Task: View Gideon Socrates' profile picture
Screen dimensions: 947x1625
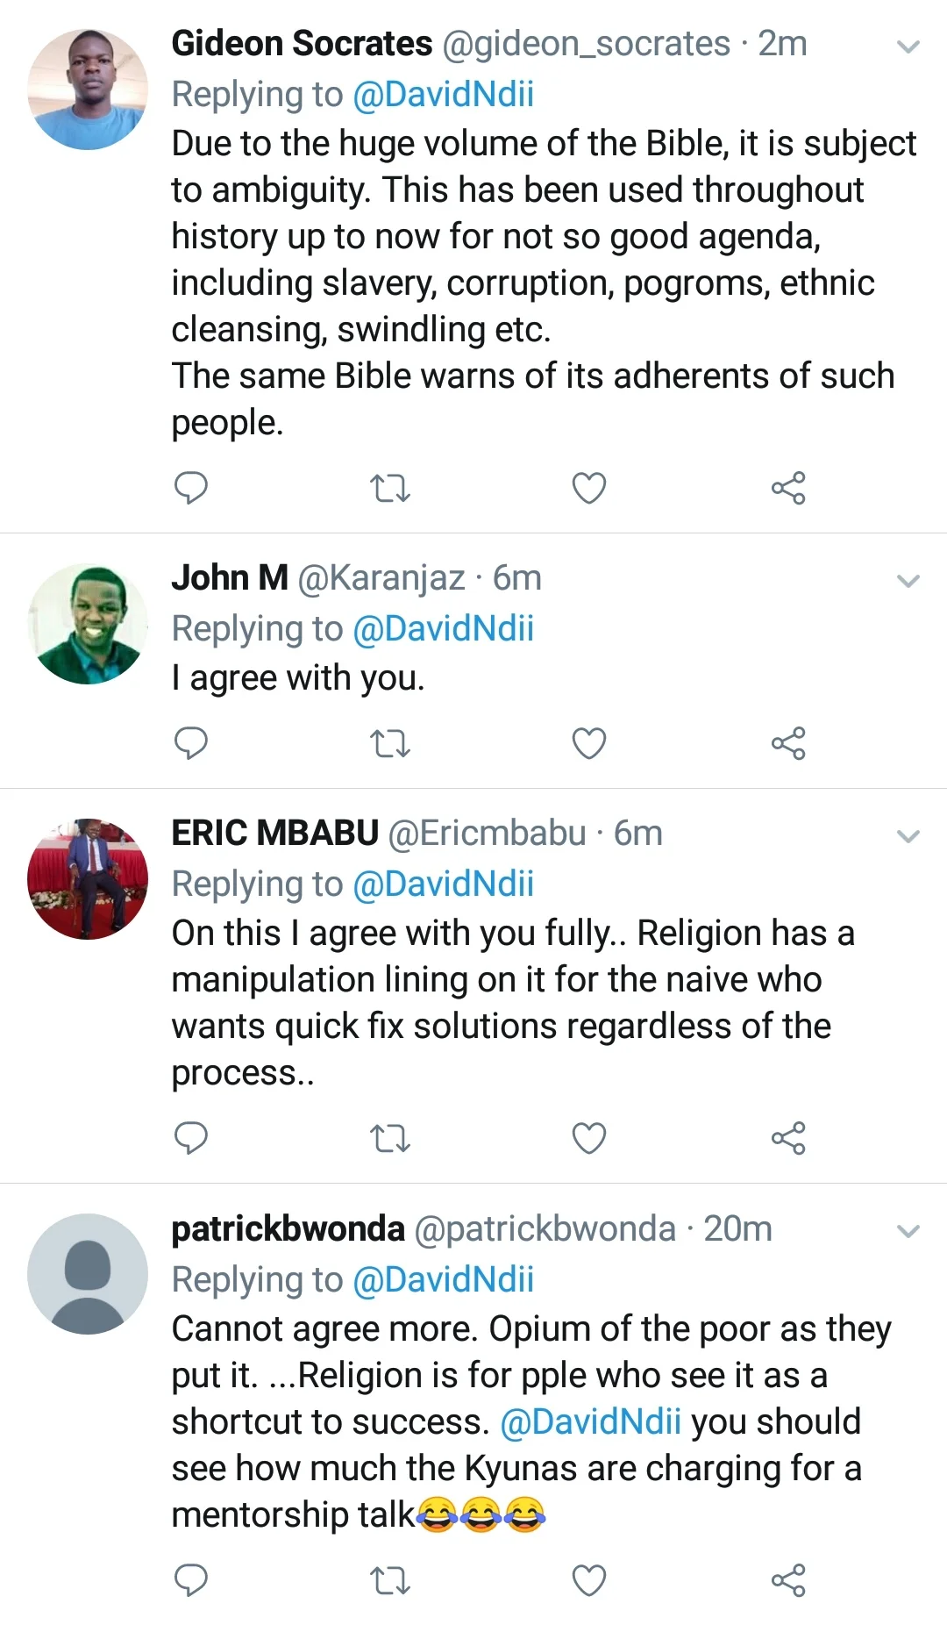Action: point(88,89)
